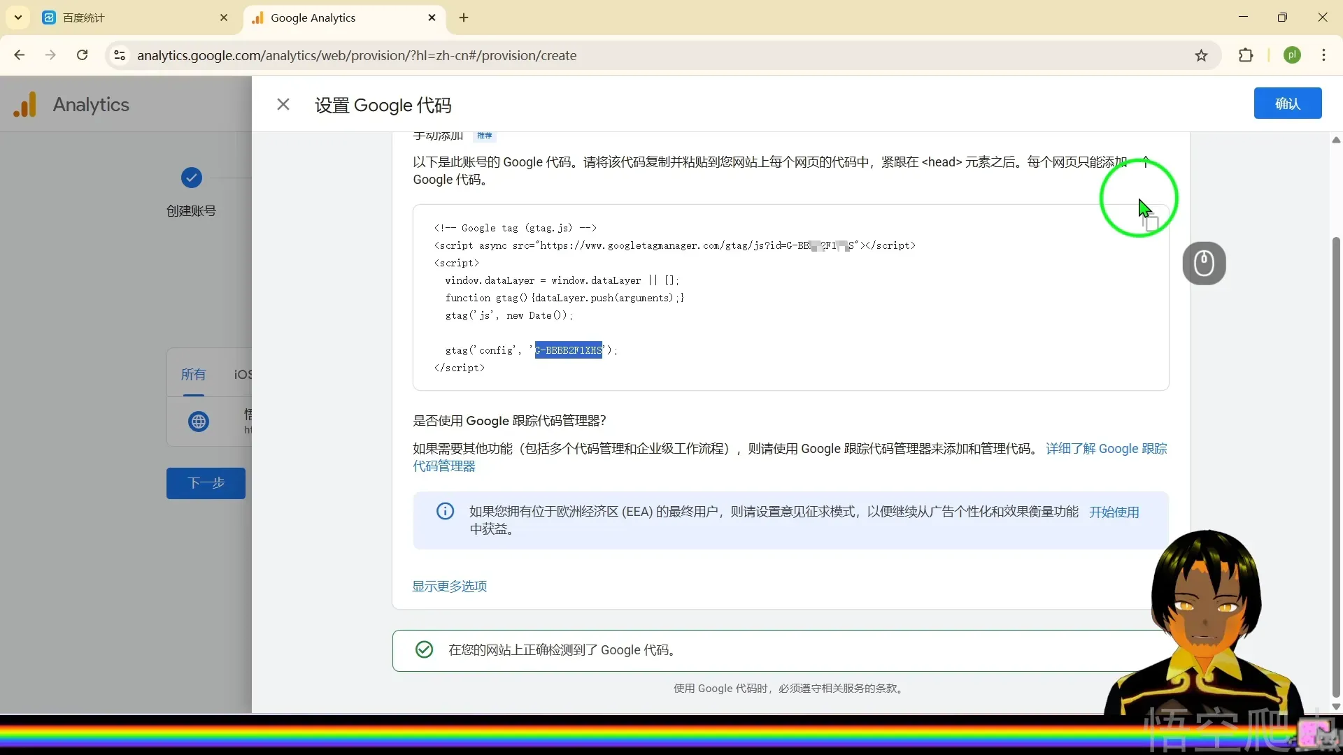Click the Google Analytics logo
The width and height of the screenshot is (1343, 755).
pyautogui.click(x=25, y=103)
